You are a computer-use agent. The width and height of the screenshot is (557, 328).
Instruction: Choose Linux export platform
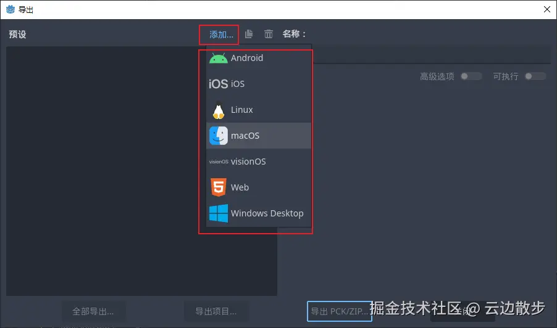coord(259,110)
